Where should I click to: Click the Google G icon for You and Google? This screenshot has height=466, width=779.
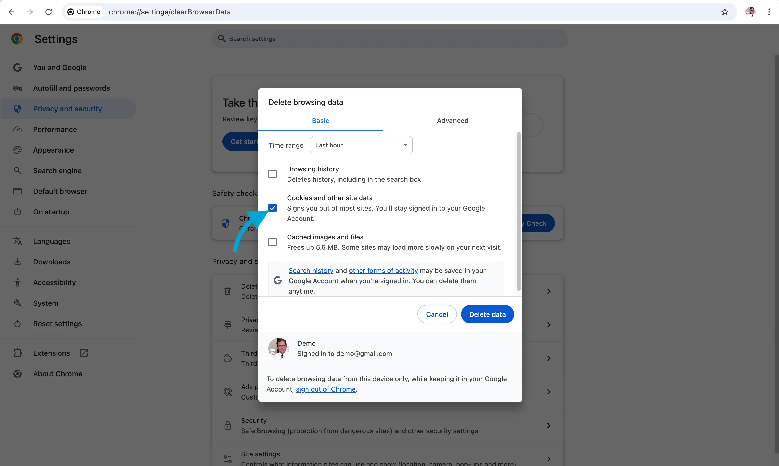tap(18, 68)
